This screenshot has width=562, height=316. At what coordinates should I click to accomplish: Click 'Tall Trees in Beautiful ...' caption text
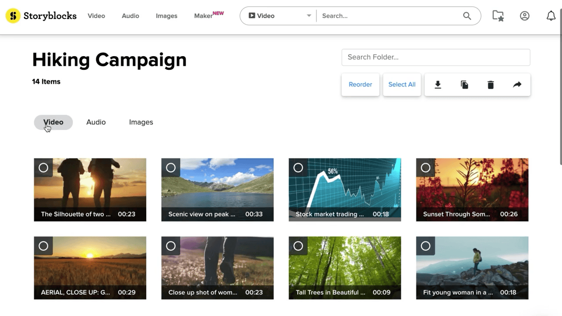click(330, 292)
